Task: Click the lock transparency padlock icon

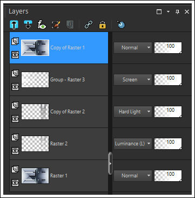Action: tap(103, 25)
